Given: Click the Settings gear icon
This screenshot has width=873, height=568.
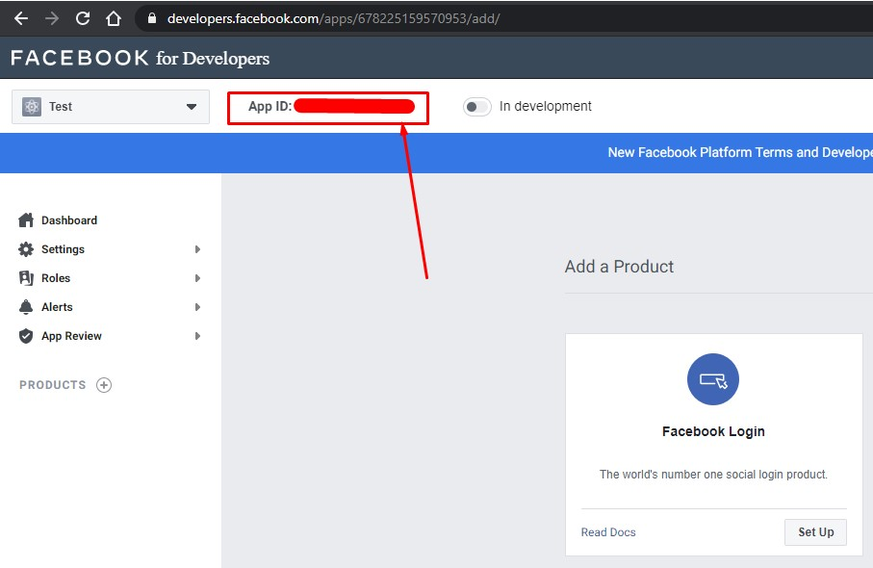Looking at the screenshot, I should [26, 249].
